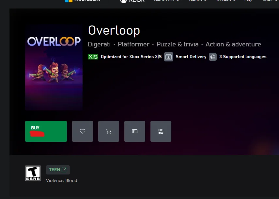This screenshot has width=279, height=199.
Task: Open the TEEN rating external link
Action: pyautogui.click(x=58, y=170)
